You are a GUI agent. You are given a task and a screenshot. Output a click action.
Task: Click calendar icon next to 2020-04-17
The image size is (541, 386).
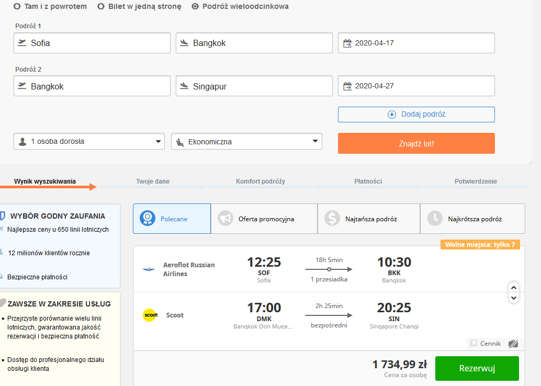347,43
